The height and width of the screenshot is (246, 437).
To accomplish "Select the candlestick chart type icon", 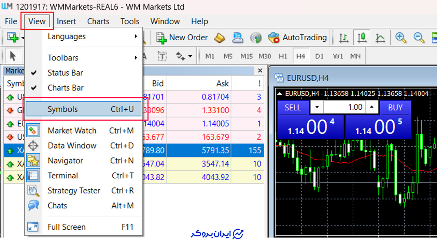I will [362, 38].
